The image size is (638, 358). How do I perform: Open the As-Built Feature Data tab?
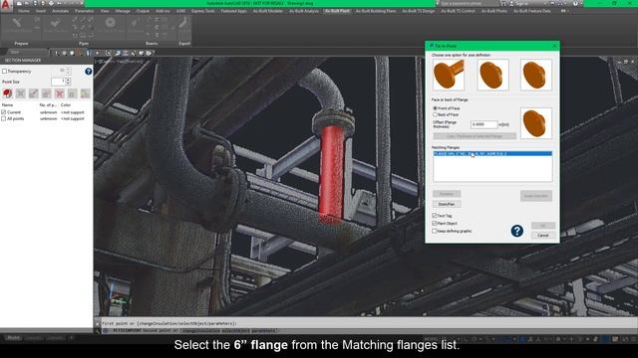pyautogui.click(x=531, y=11)
